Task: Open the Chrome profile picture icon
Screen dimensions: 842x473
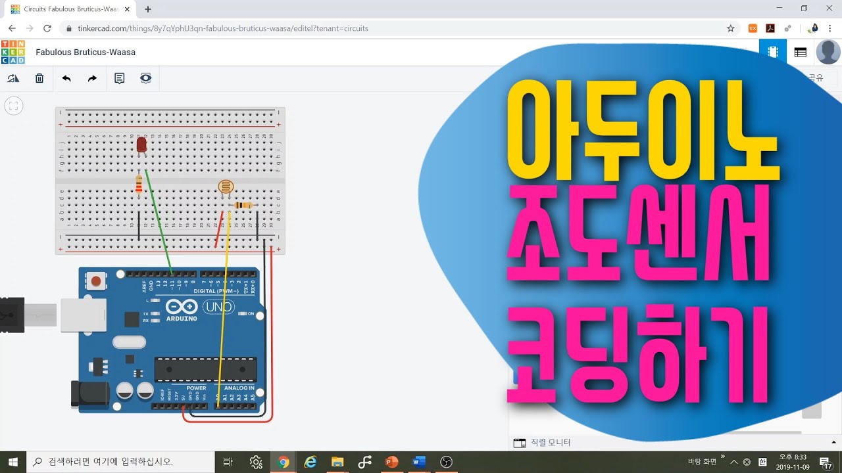Action: [x=813, y=28]
